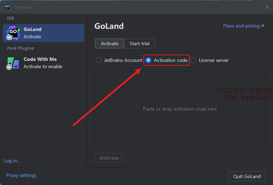Choose the License server radio button
The height and width of the screenshot is (185, 273).
tap(193, 60)
